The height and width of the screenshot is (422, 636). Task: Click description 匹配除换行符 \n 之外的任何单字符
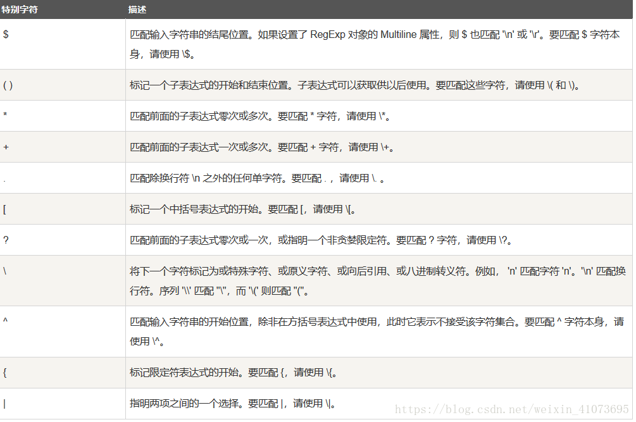point(379,178)
